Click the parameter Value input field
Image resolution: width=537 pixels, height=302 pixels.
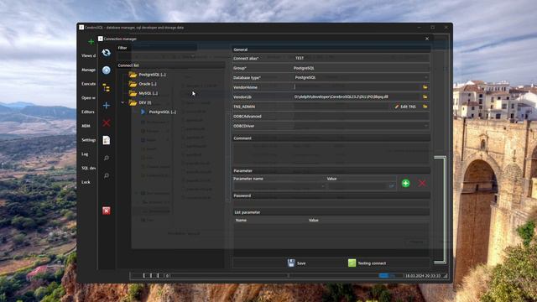(357, 186)
